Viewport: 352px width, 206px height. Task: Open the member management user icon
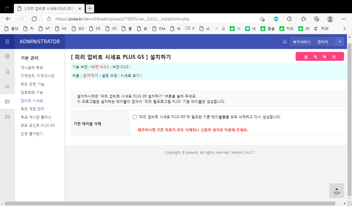click(x=7, y=71)
